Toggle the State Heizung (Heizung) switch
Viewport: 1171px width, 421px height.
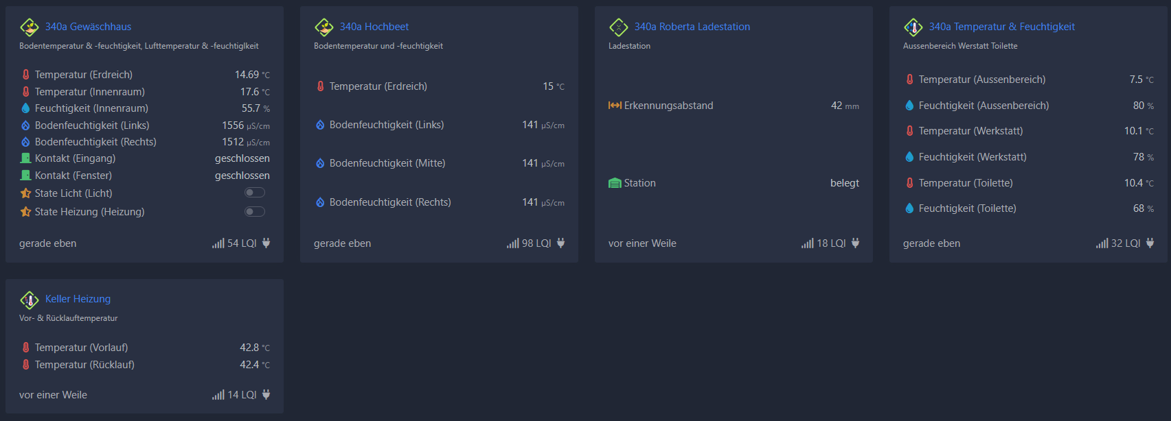click(255, 211)
